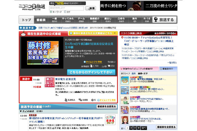
Task: Click 一覧を見る link under movie listings
Action: pyautogui.click(x=172, y=63)
